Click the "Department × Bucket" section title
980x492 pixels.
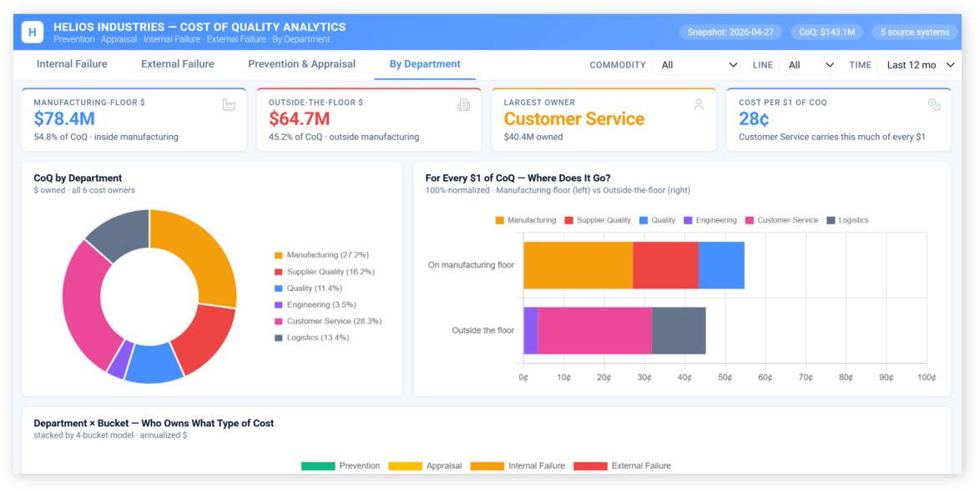pyautogui.click(x=154, y=423)
